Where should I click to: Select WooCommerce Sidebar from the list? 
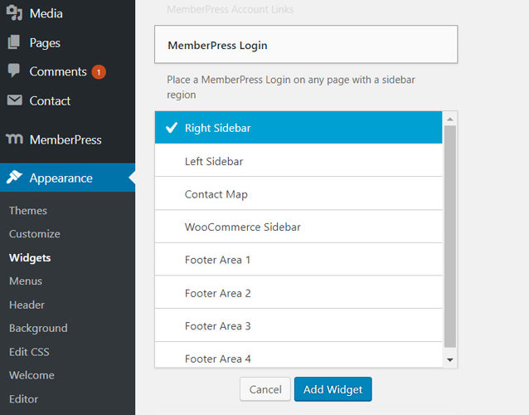tap(298, 227)
